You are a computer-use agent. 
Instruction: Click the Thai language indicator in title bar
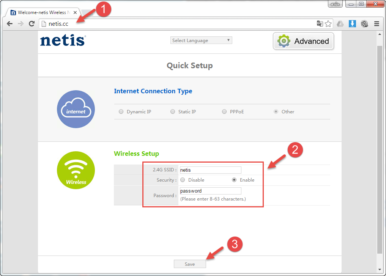[335, 4]
